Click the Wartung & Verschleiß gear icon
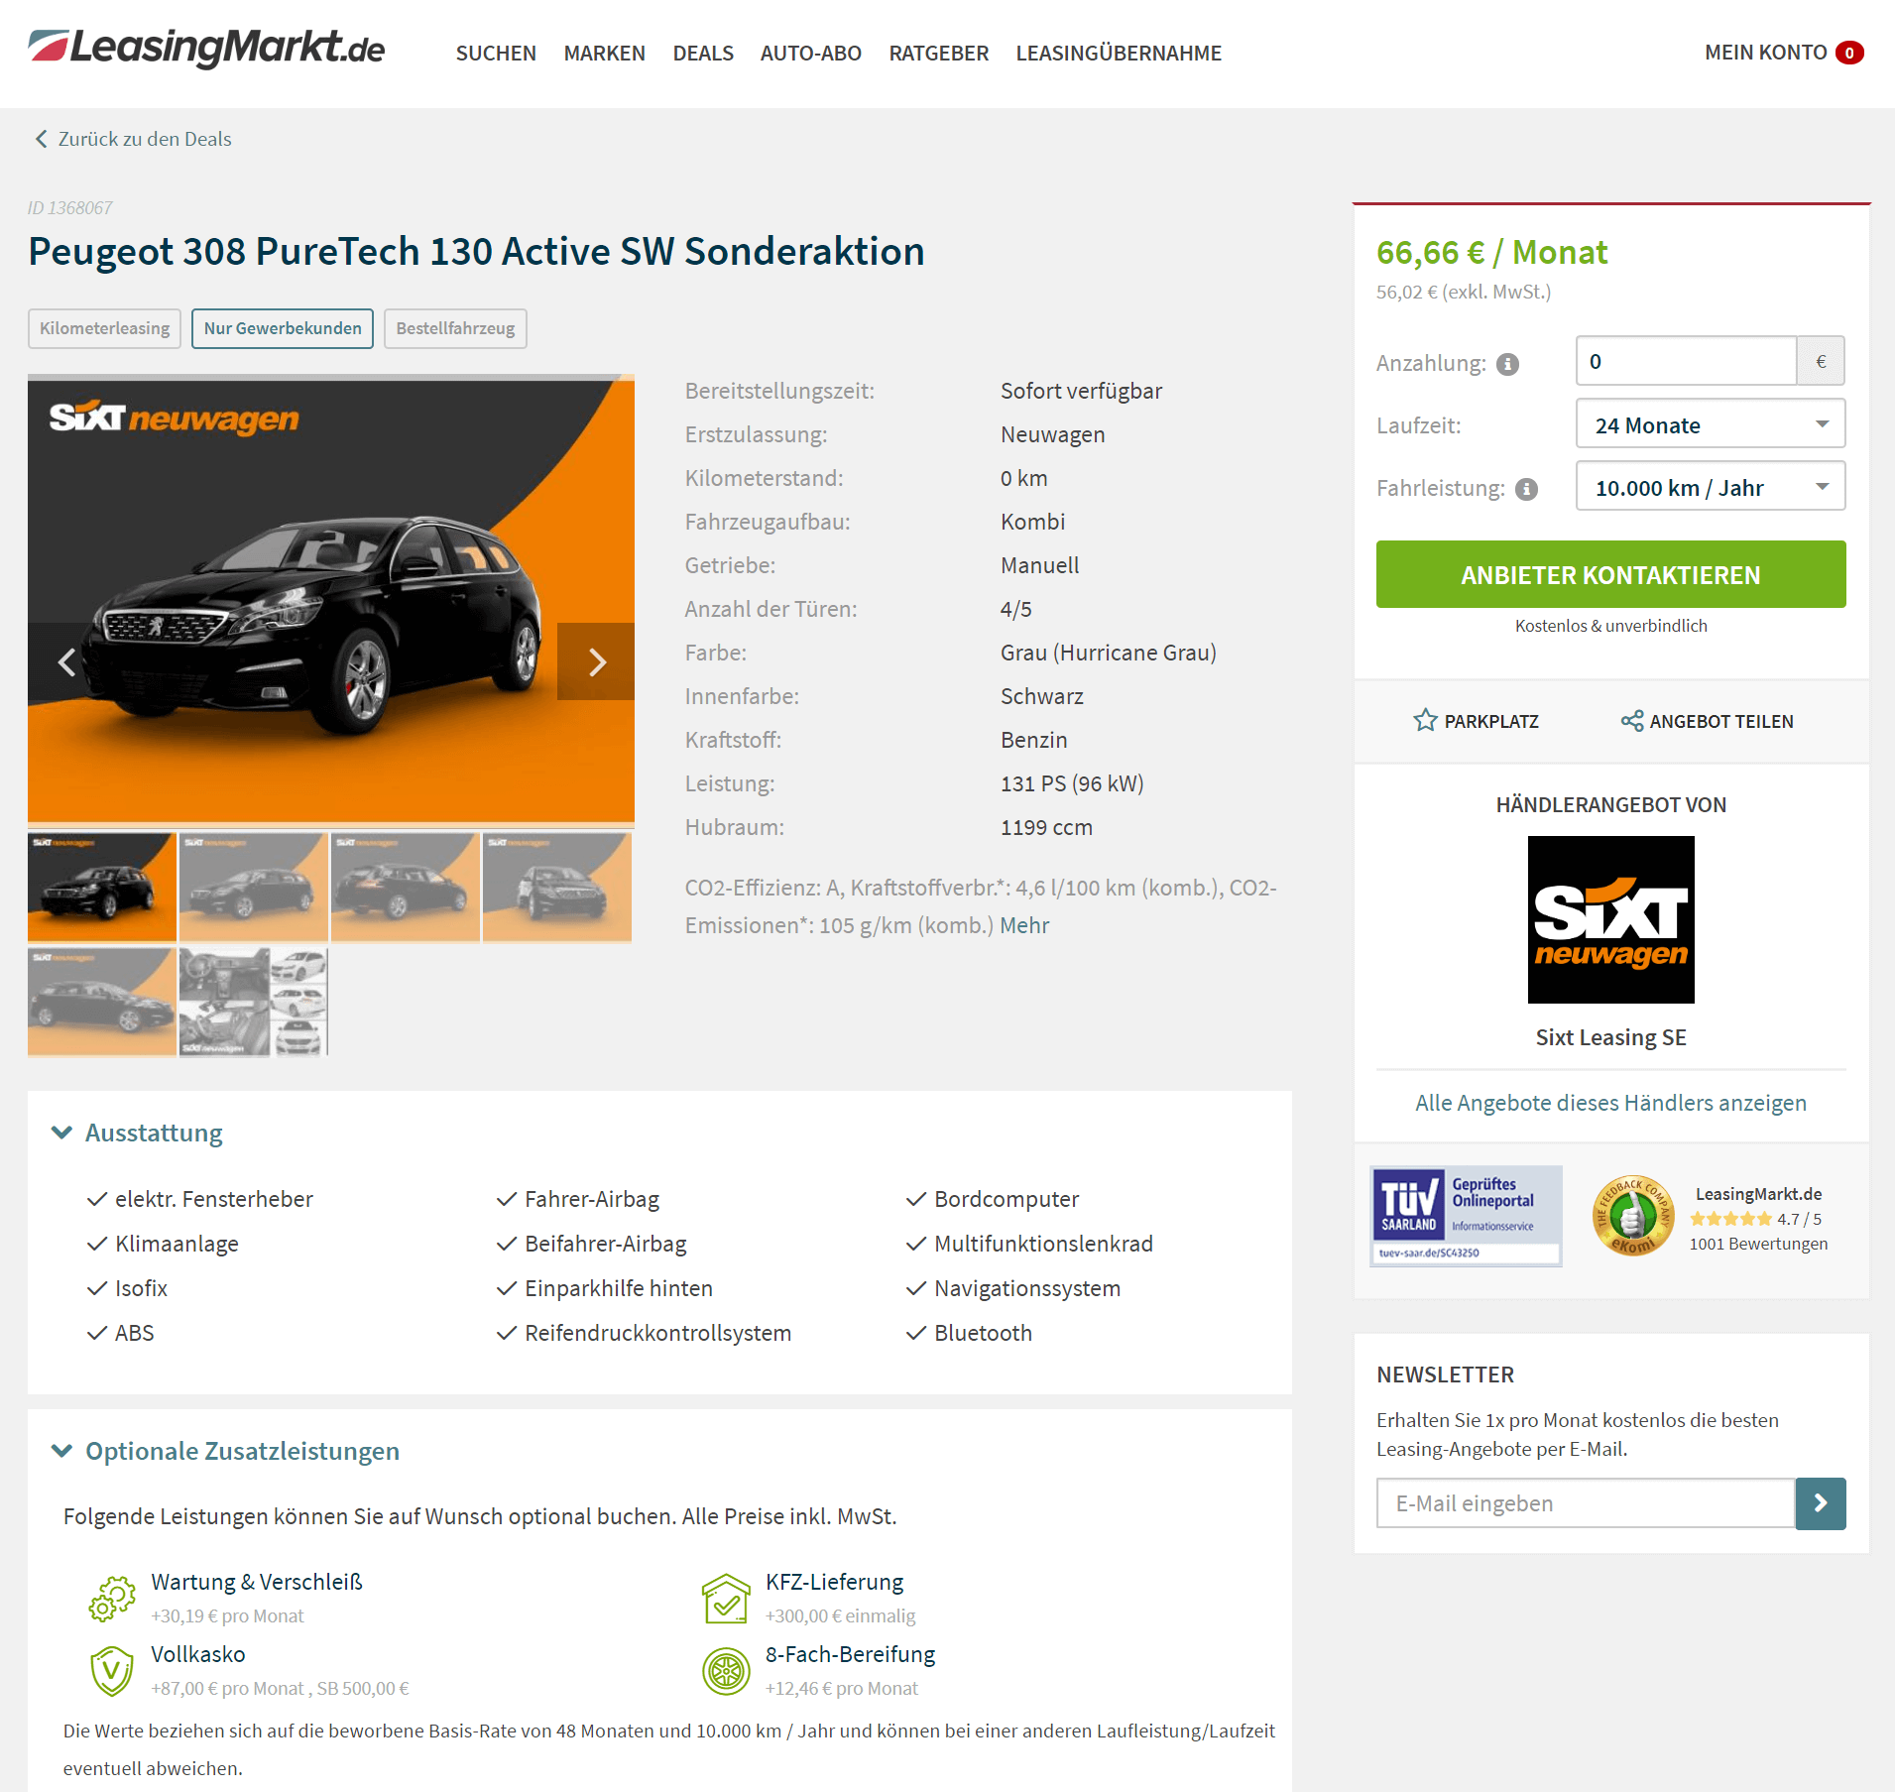The height and width of the screenshot is (1792, 1895). pos(112,1599)
